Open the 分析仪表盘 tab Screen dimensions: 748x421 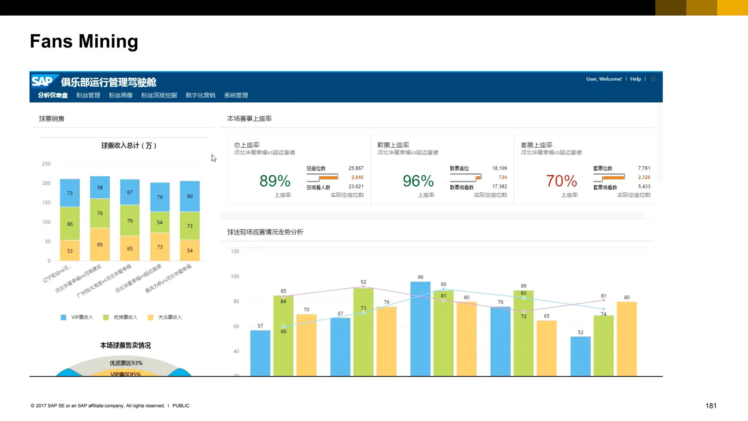tap(53, 95)
